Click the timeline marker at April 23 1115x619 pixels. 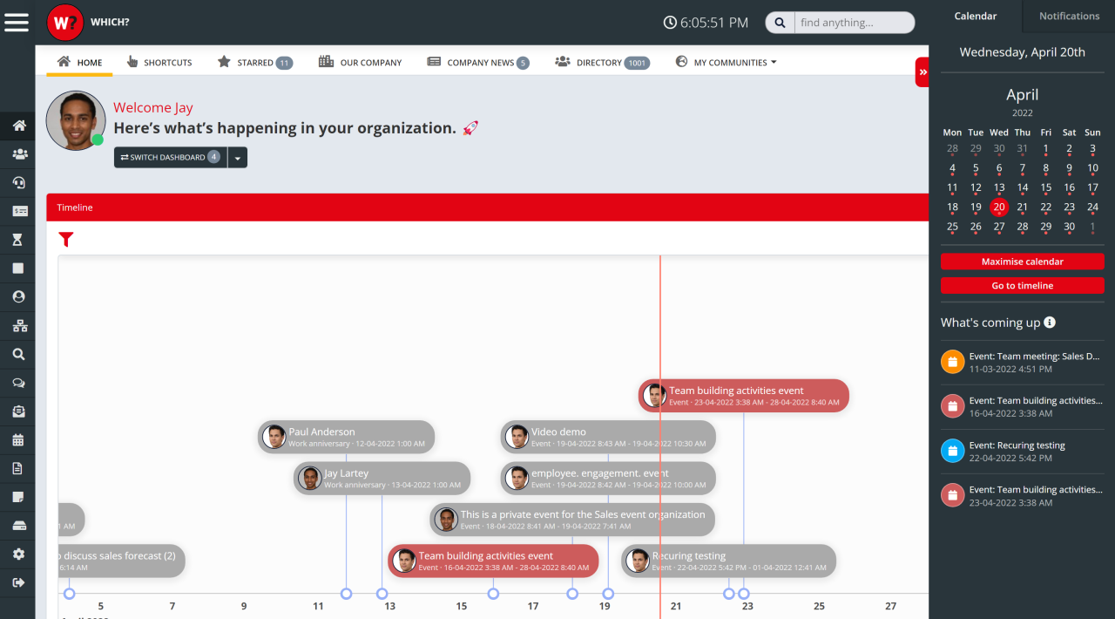click(744, 594)
